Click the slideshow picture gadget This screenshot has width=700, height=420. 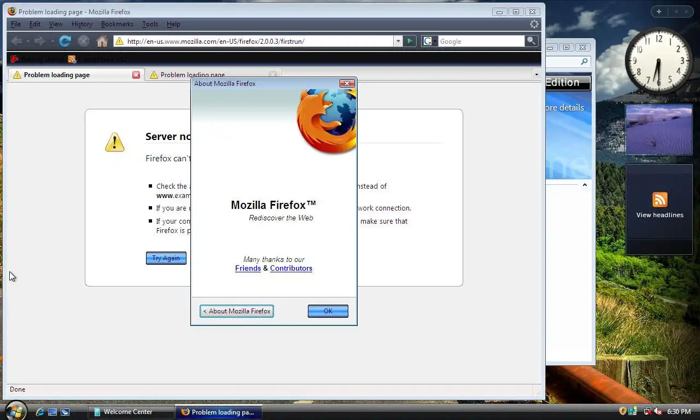[659, 130]
